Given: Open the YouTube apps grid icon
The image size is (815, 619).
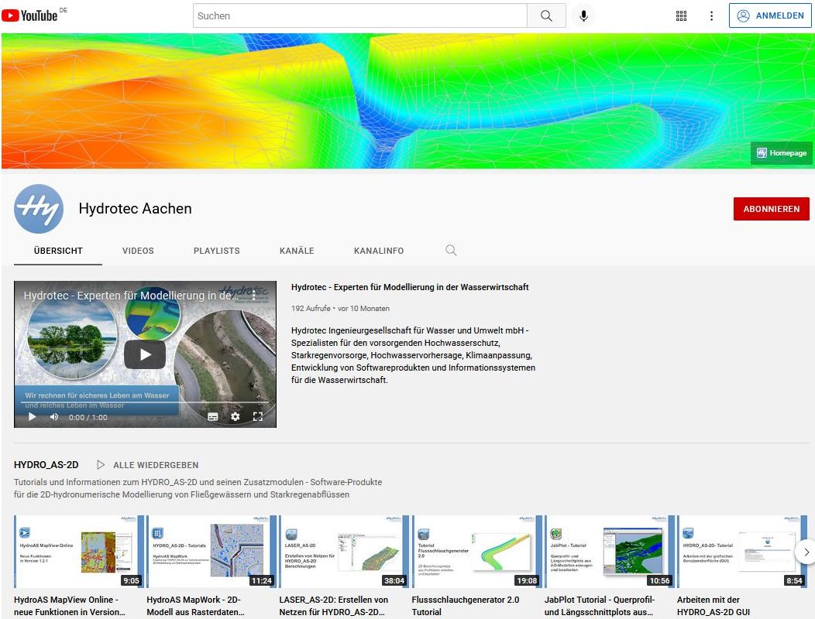Looking at the screenshot, I should 682,15.
